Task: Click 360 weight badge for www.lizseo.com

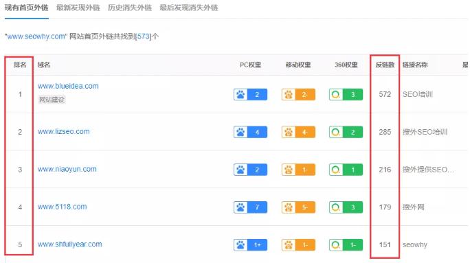Action: (x=346, y=132)
